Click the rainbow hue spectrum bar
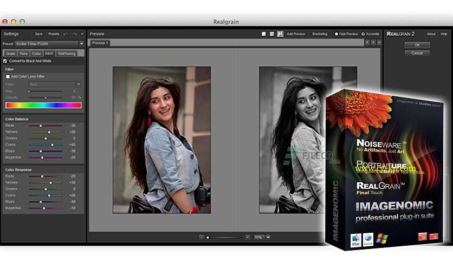This screenshot has height=262, width=453. click(43, 106)
